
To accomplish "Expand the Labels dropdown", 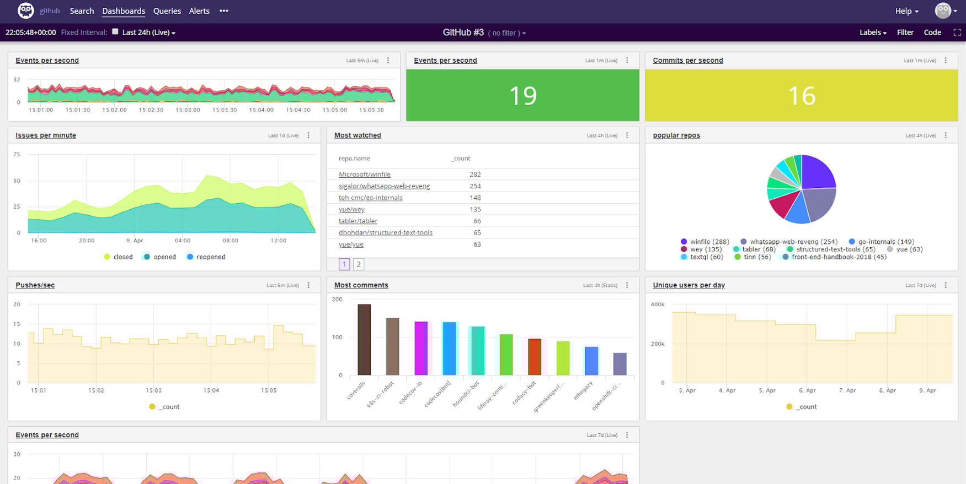I will 873,32.
